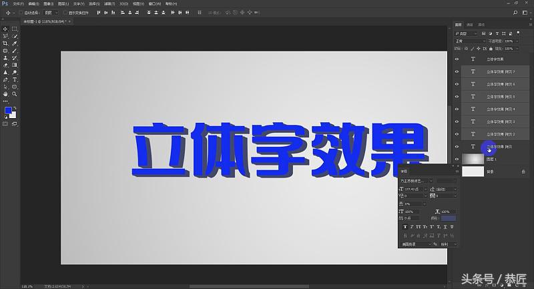This screenshot has width=534, height=289.
Task: Hide the 立体字效果 拷贝 3 layer
Action: point(457,121)
